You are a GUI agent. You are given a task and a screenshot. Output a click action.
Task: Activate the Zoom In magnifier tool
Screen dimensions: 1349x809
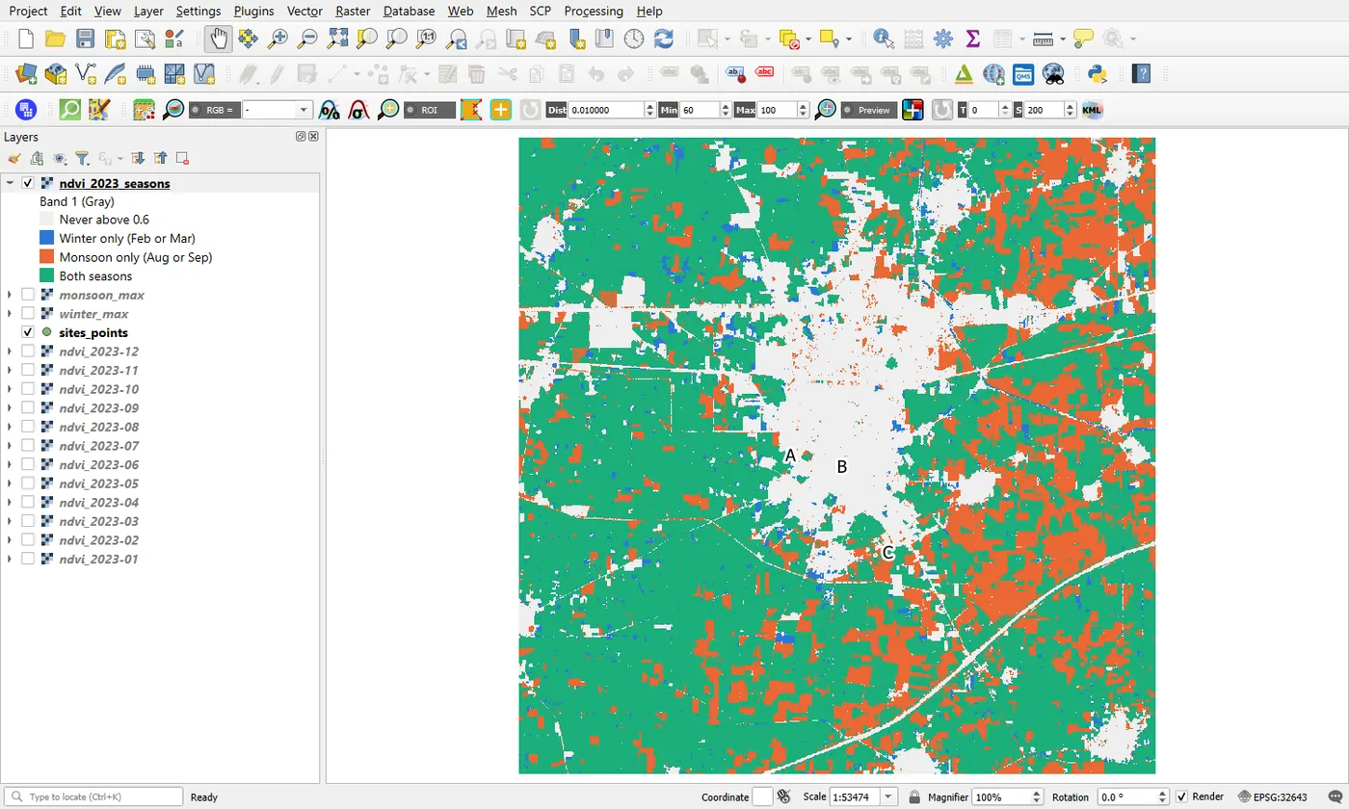tap(278, 39)
